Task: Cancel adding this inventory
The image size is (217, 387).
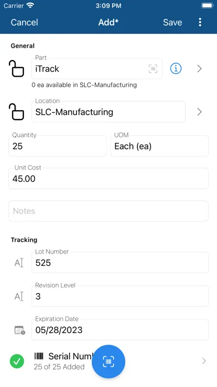Action: [x=24, y=22]
